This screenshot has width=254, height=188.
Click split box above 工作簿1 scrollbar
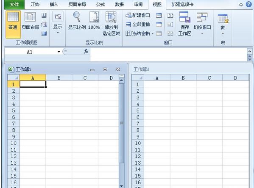pos(122,76)
